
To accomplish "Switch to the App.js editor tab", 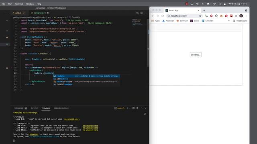I will 18,13.
